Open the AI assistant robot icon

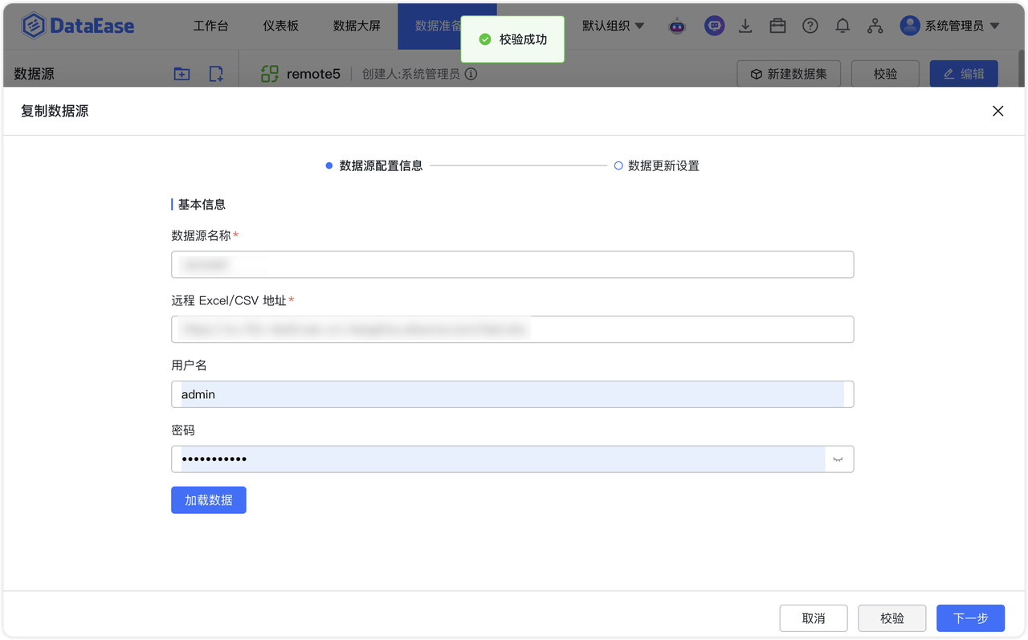677,26
